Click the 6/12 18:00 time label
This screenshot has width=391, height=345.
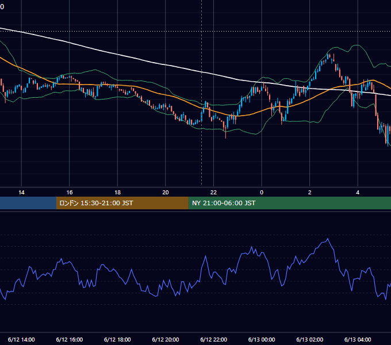tap(117, 339)
